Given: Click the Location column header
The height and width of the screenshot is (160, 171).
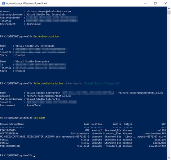Looking at the screenshot, I should tap(96, 124).
